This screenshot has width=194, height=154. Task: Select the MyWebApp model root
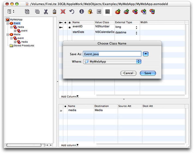click(16, 20)
